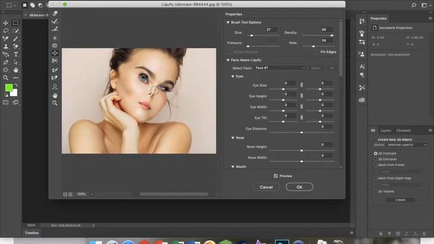This screenshot has height=244, width=434.
Task: Click the OK button in Liquify
Action: (x=300, y=187)
